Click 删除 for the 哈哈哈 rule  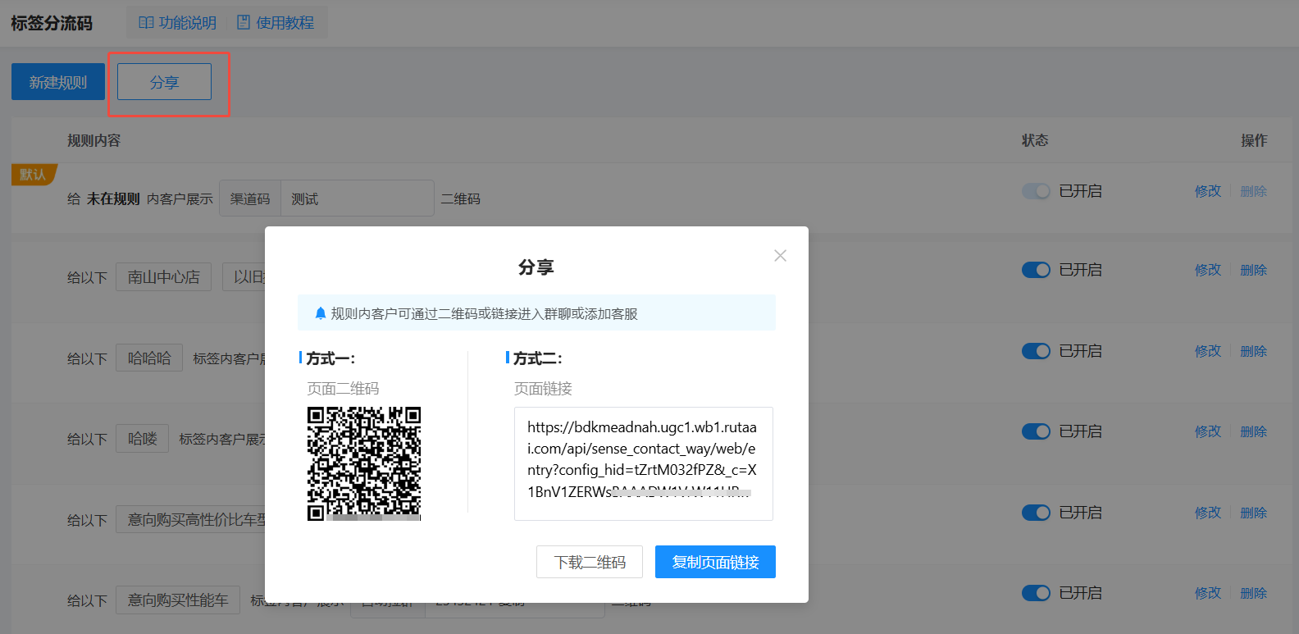(1254, 351)
